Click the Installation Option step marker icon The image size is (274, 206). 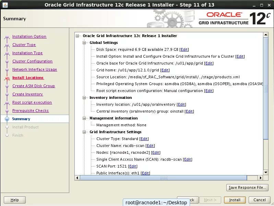pyautogui.click(x=7, y=37)
